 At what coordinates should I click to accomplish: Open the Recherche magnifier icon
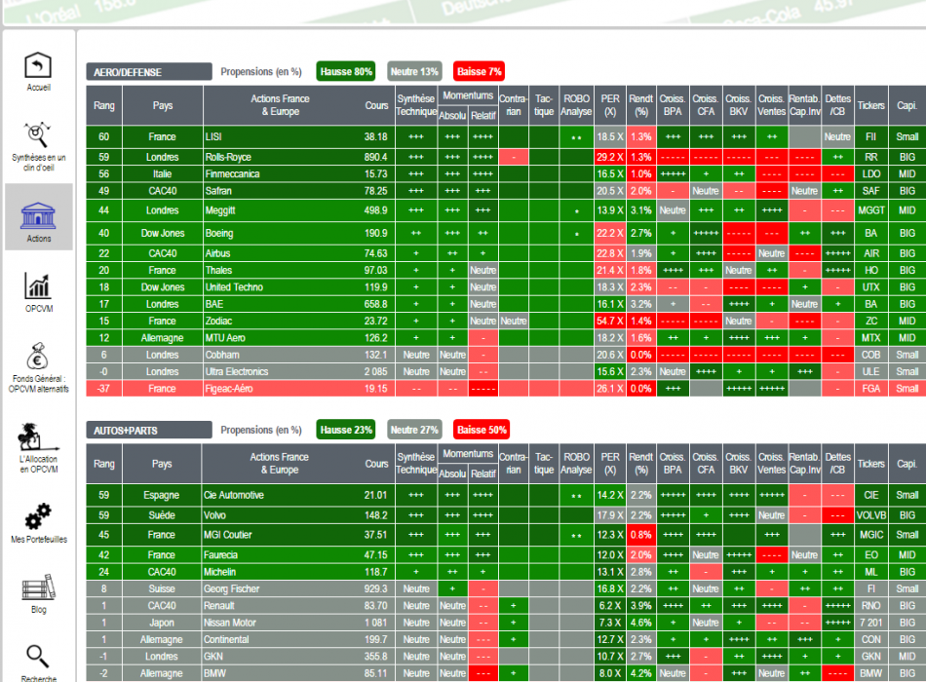pyautogui.click(x=38, y=656)
